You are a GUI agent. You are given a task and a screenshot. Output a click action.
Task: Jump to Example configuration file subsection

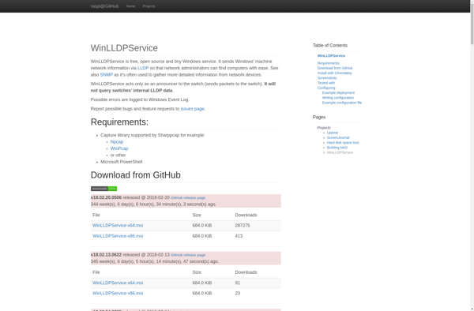[342, 103]
